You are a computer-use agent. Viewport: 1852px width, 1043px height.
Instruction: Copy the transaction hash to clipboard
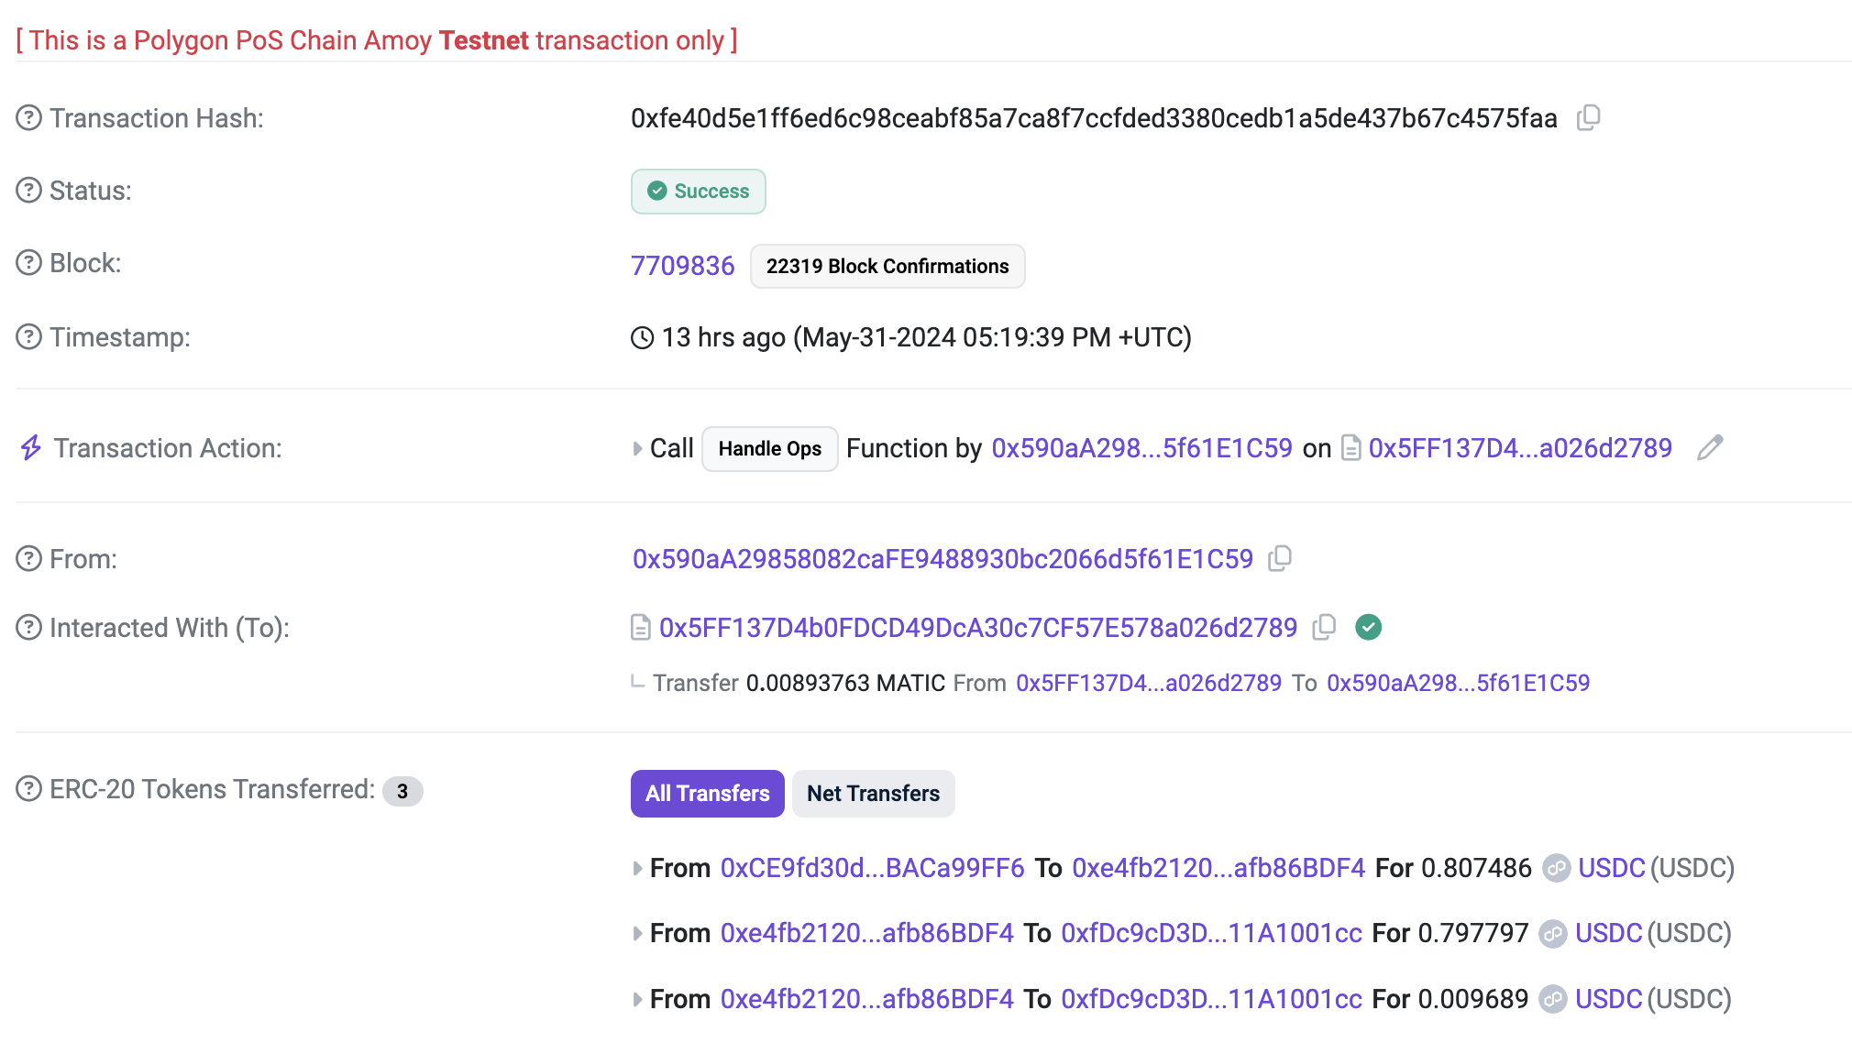pos(1588,118)
